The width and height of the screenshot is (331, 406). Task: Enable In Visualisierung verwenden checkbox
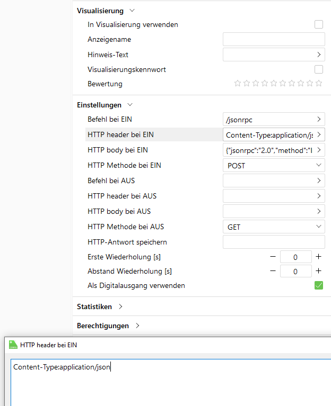point(319,24)
